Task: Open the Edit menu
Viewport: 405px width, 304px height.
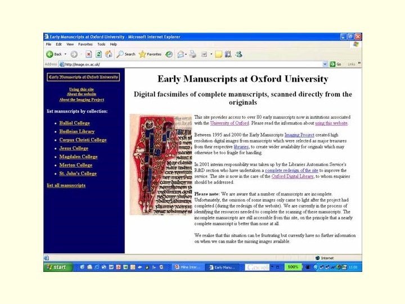Action: click(59, 44)
